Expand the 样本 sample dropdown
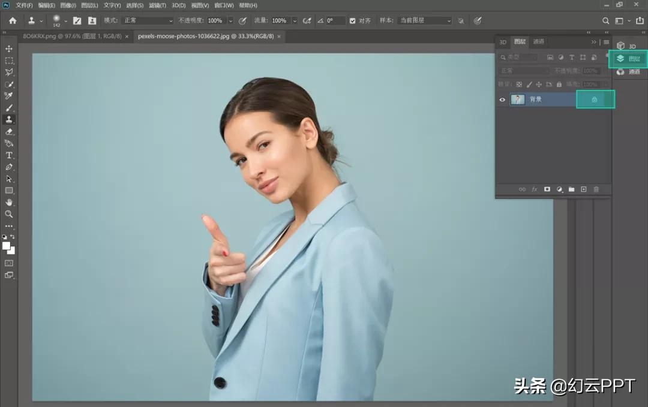The width and height of the screenshot is (648, 407). (424, 20)
